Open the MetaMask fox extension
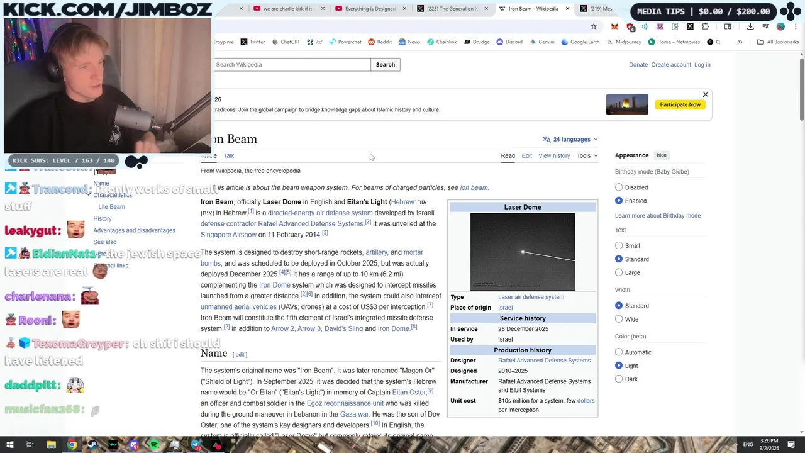Image resolution: width=805 pixels, height=453 pixels. (x=614, y=26)
